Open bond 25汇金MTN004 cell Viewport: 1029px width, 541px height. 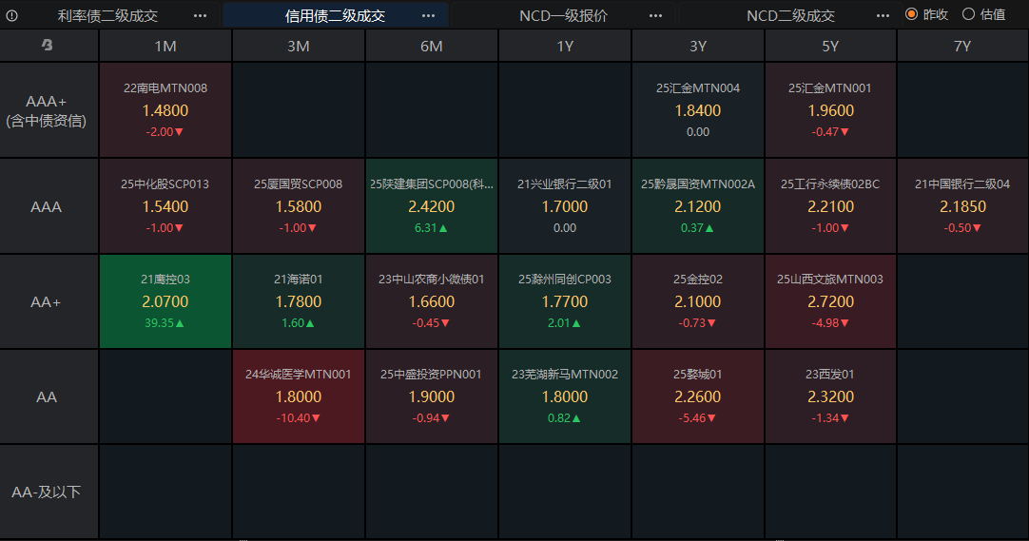[698, 110]
